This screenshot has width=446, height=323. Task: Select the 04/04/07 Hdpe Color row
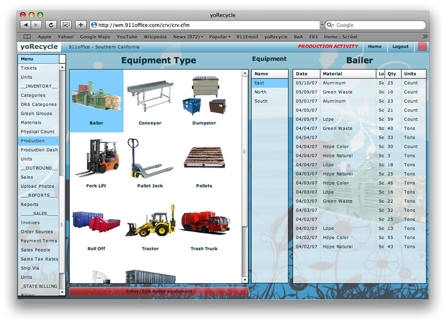pyautogui.click(x=359, y=147)
